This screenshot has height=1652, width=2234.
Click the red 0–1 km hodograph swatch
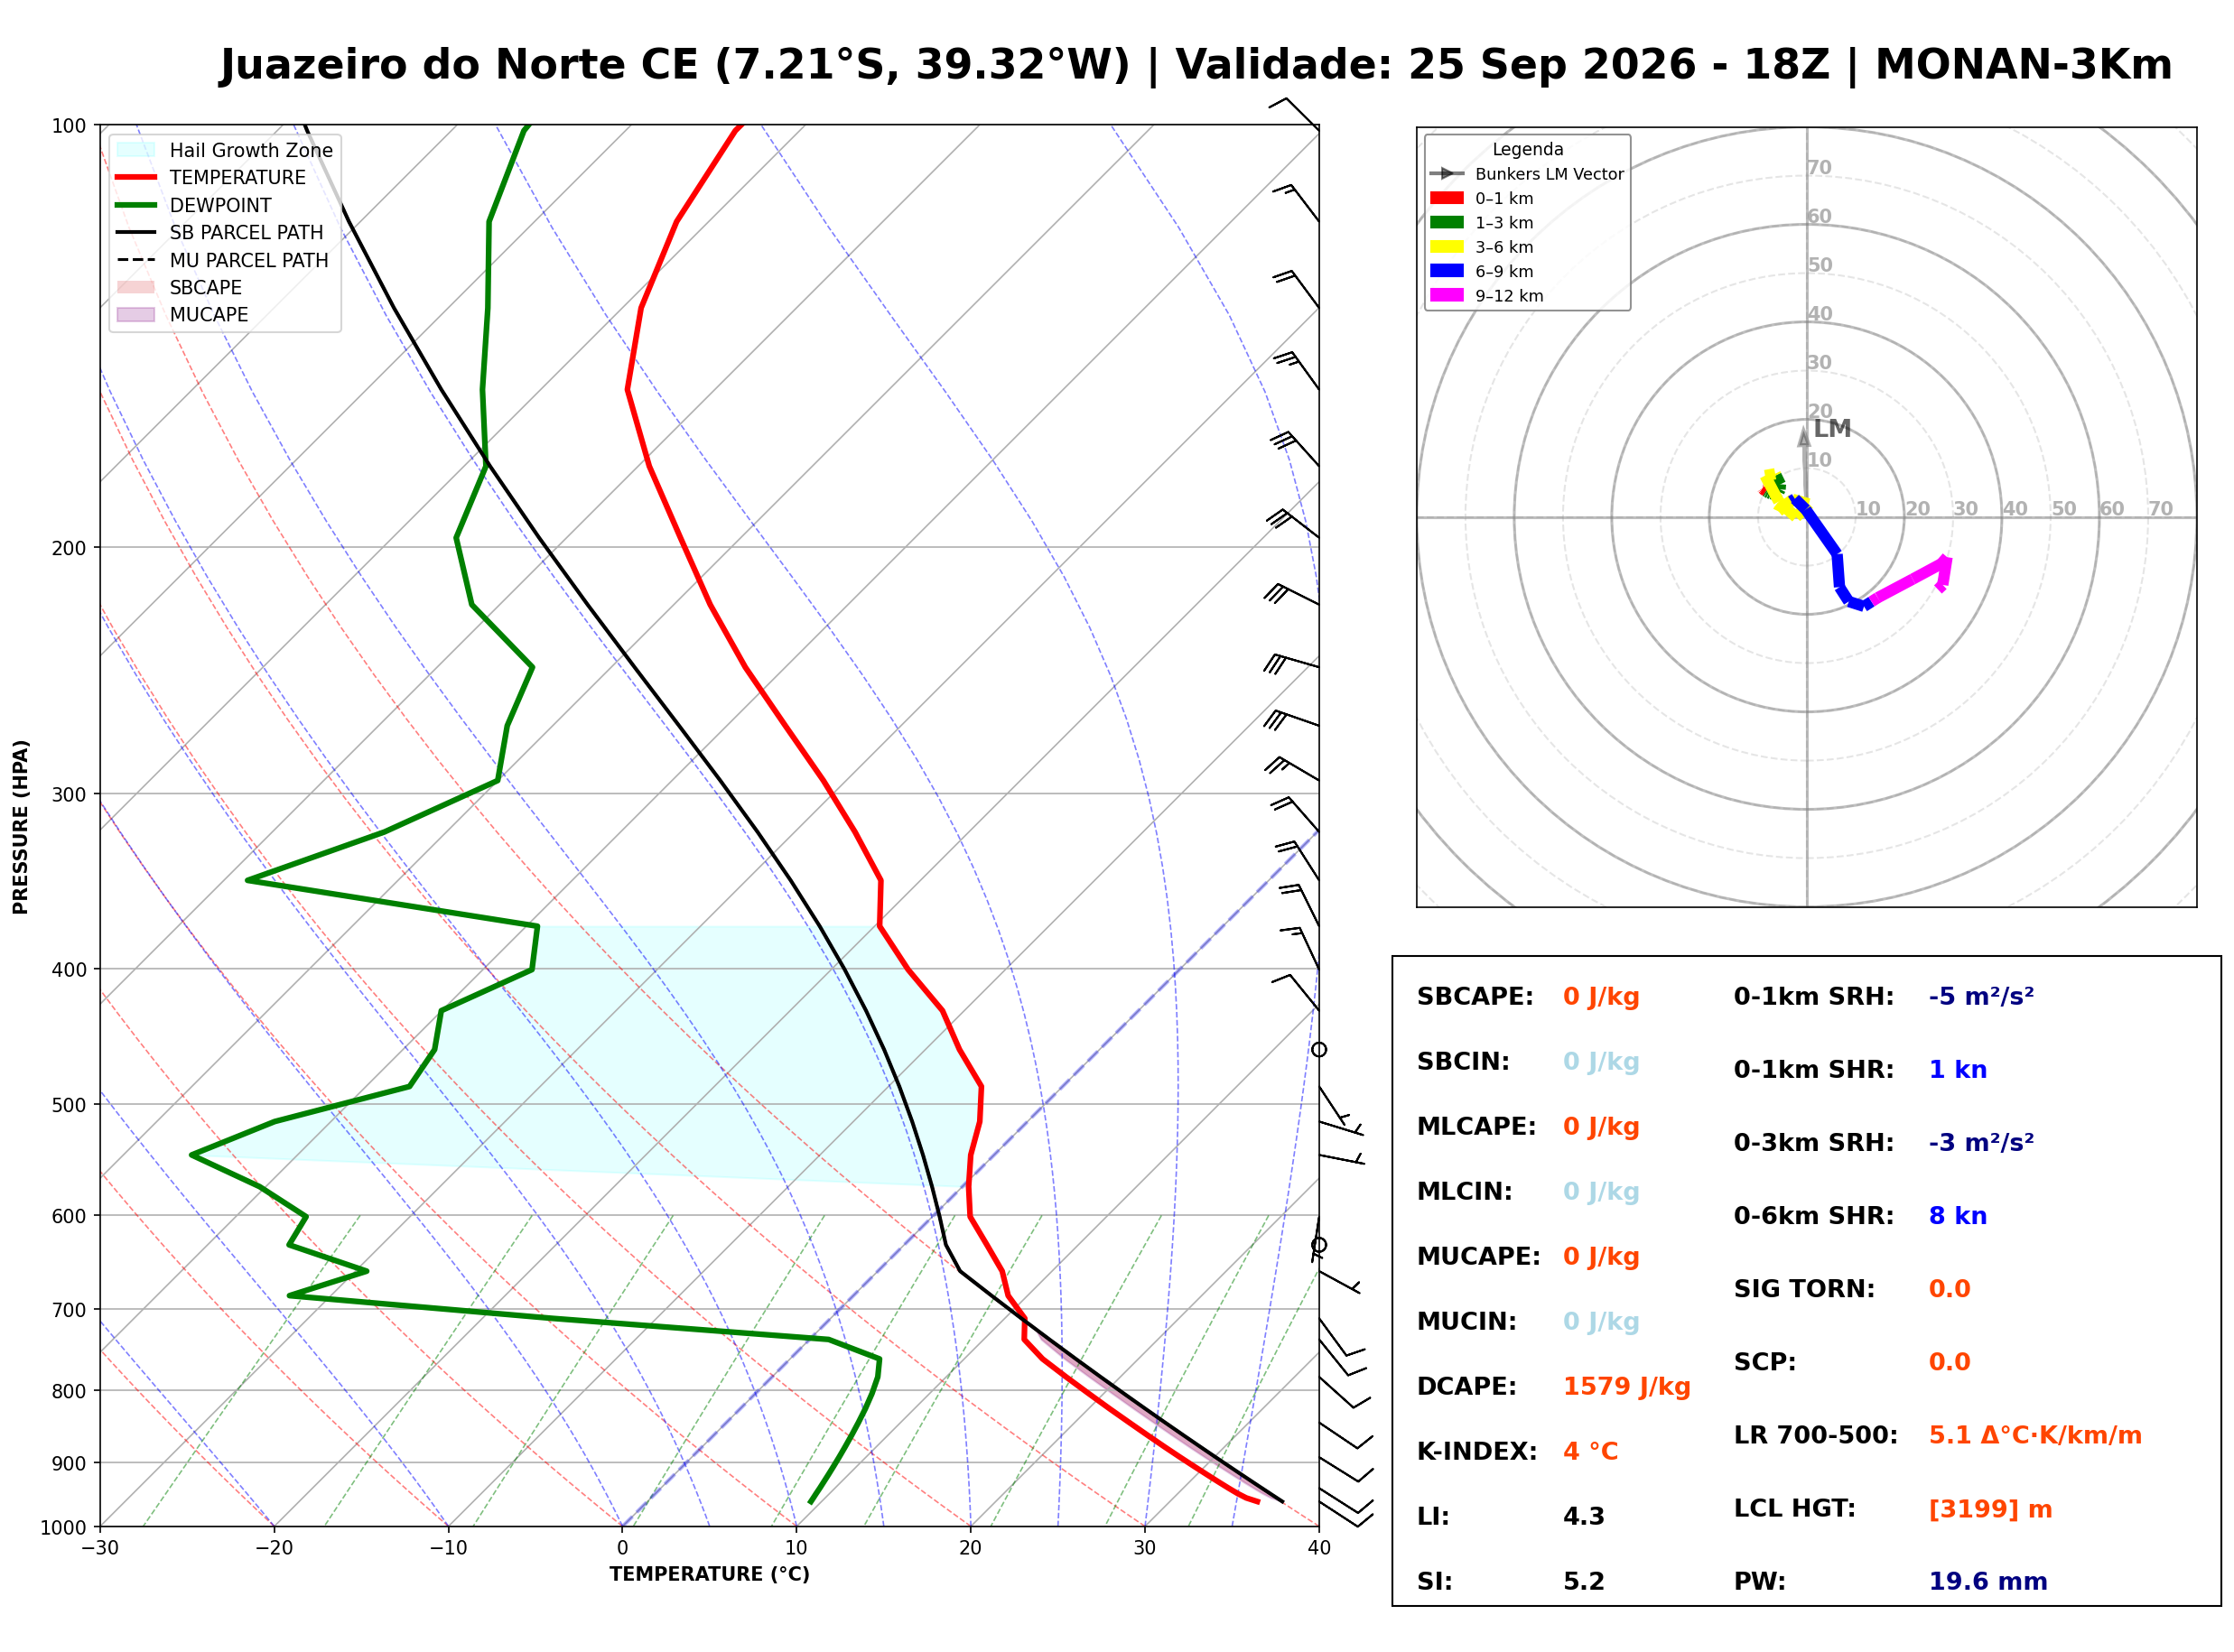1447,198
